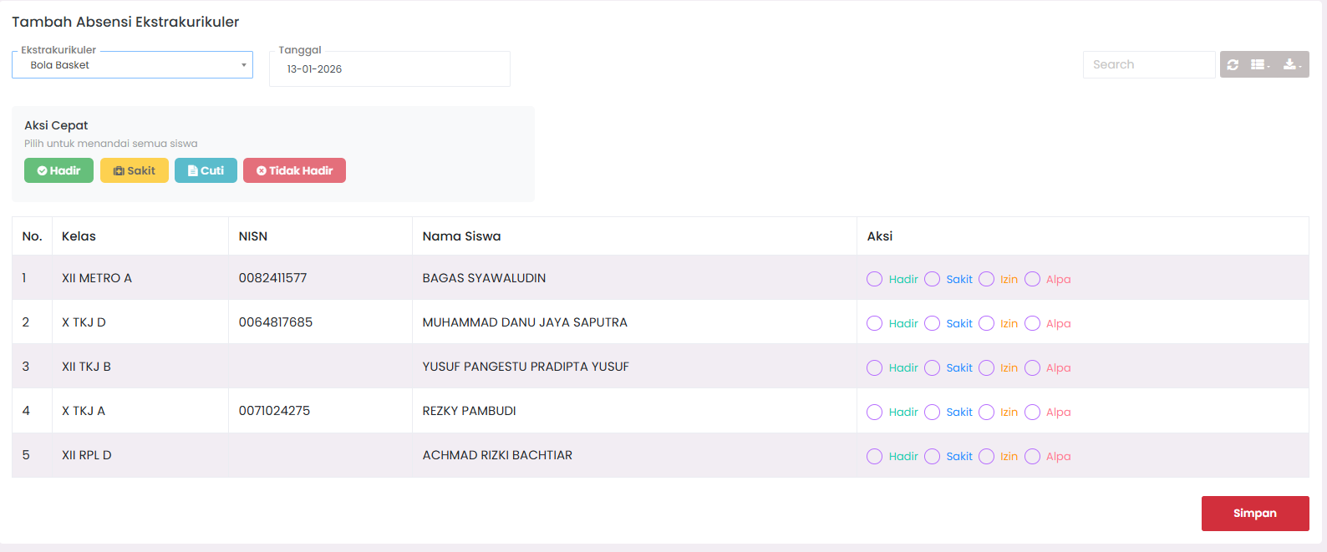Mark all students as Sakit

click(x=135, y=170)
